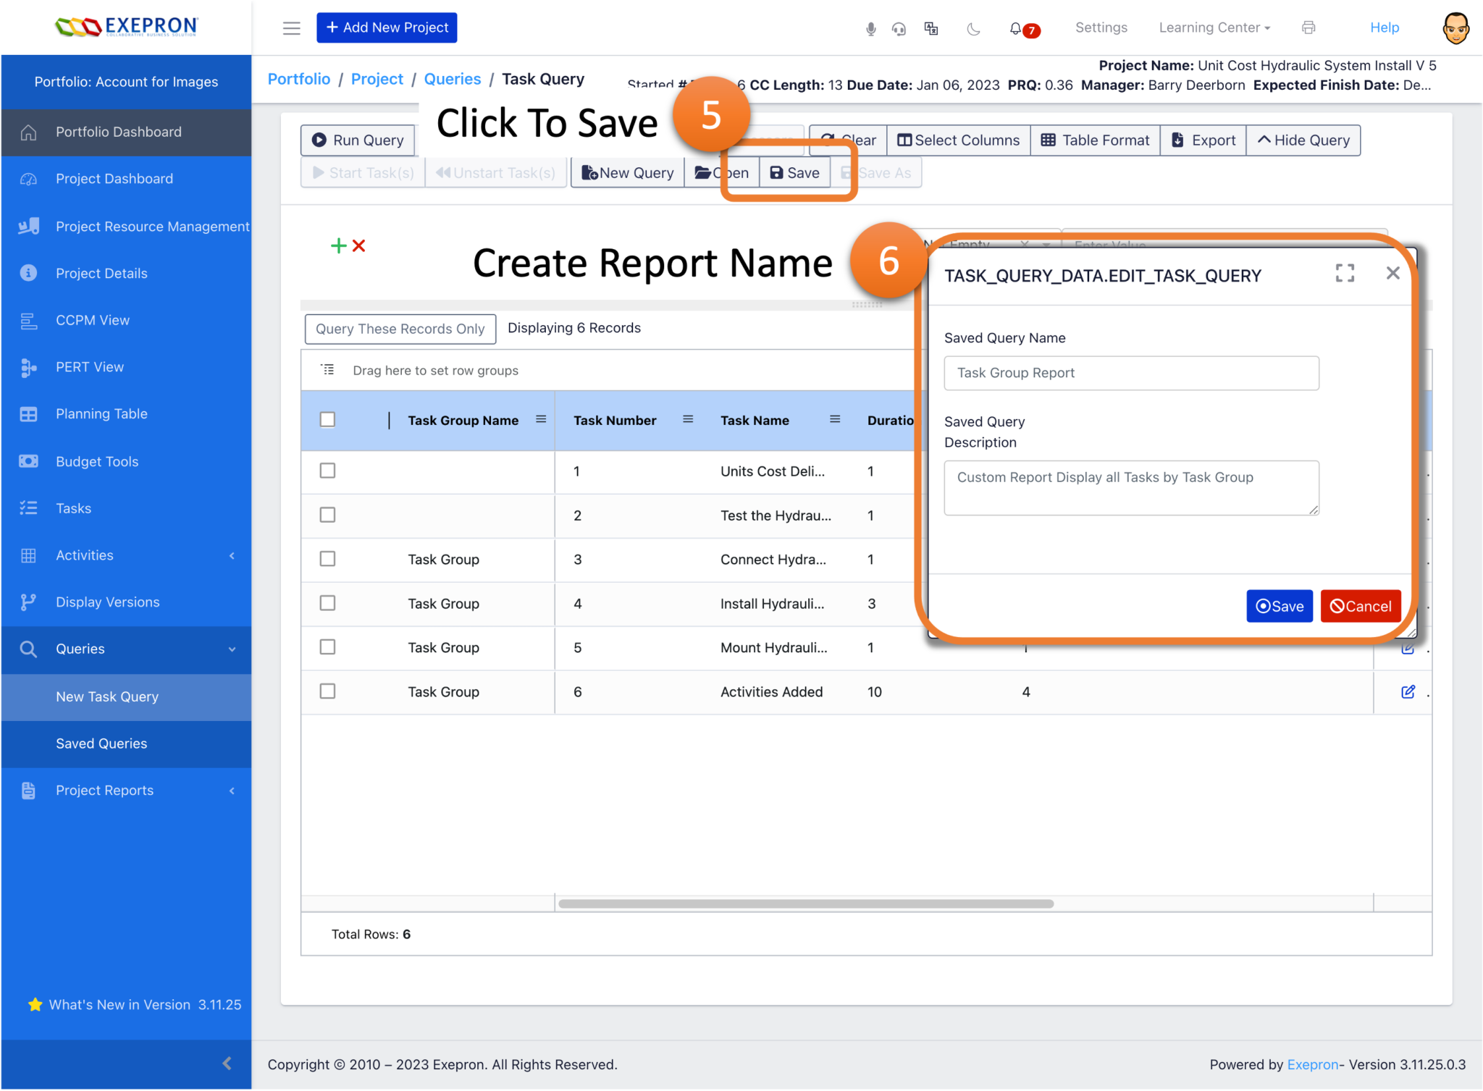Activate the microphone icon in the top bar
Screen dimensions: 1483x1091
(x=870, y=28)
